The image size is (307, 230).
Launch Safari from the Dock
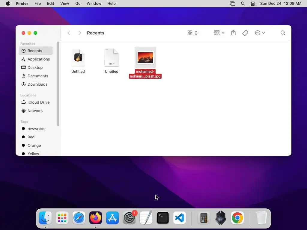[x=79, y=218]
